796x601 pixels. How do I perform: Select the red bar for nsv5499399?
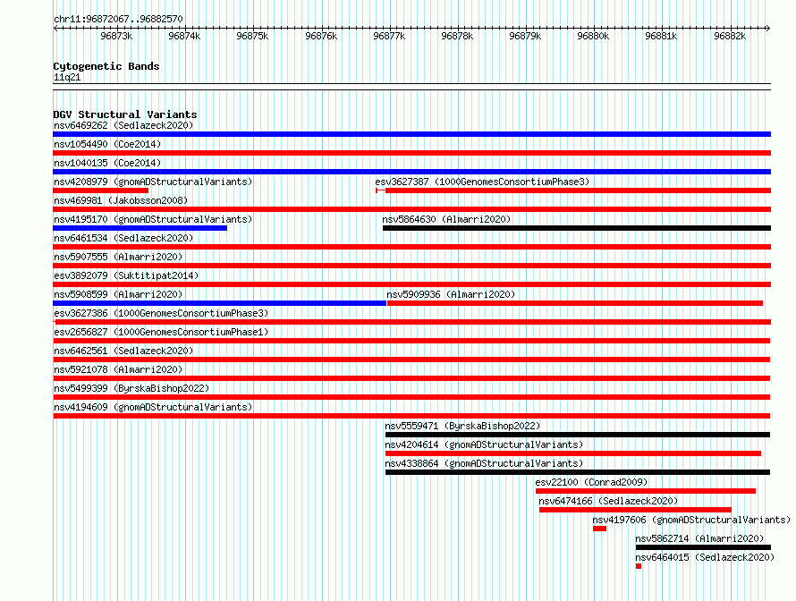click(411, 397)
